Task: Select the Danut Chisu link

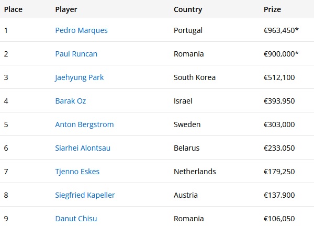Action: pyautogui.click(x=76, y=219)
